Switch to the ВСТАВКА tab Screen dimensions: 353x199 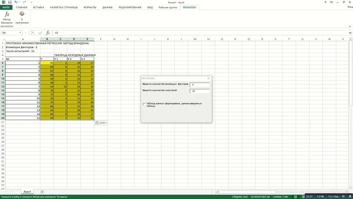pyautogui.click(x=39, y=7)
